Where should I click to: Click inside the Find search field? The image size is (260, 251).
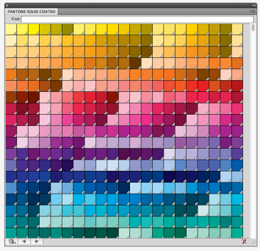tap(137, 19)
